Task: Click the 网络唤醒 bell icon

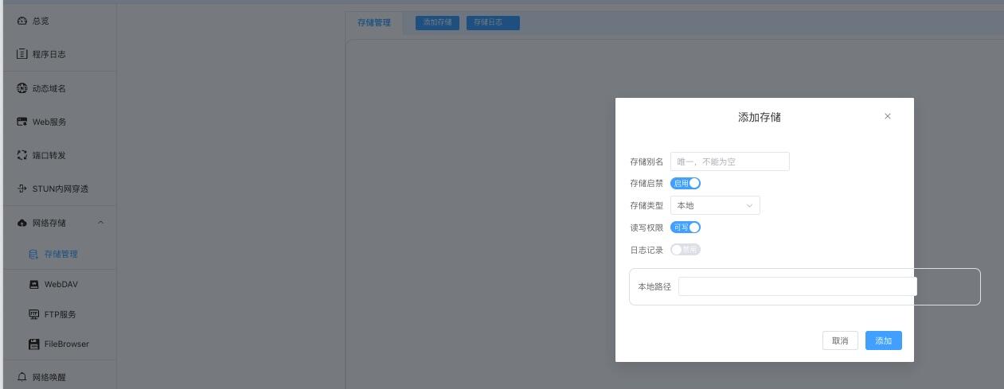Action: 22,377
